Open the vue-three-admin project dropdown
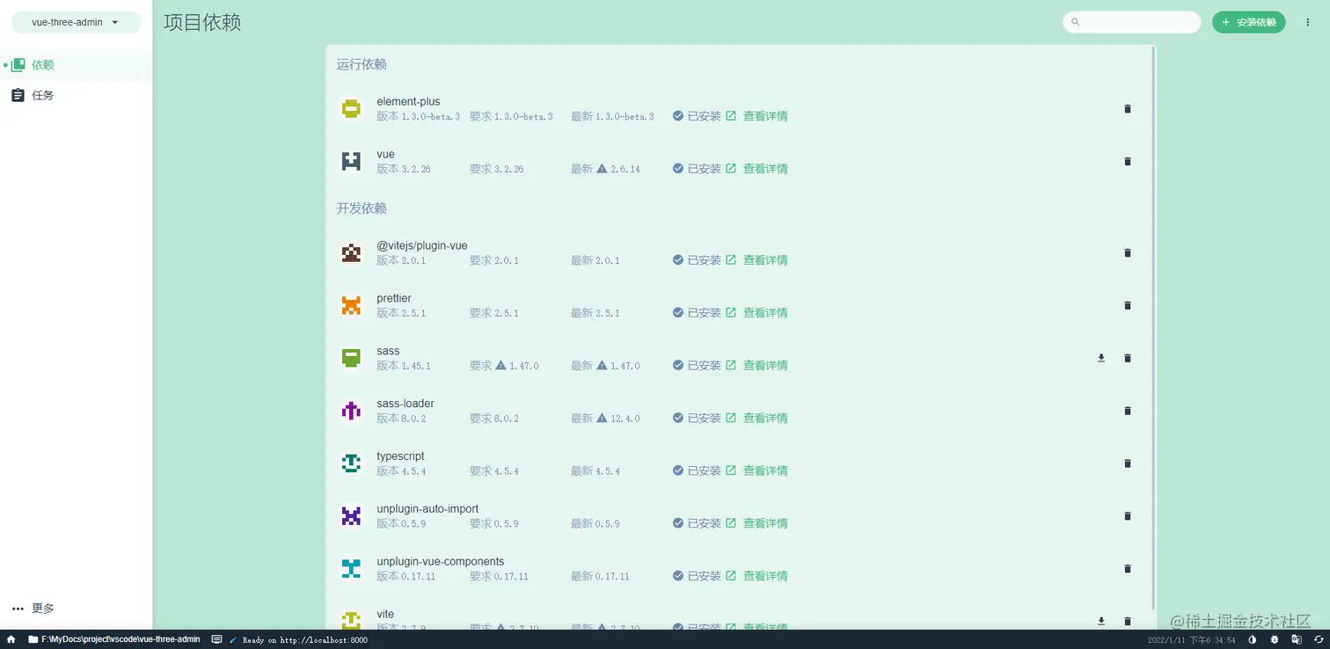Image resolution: width=1330 pixels, height=649 pixels. coord(75,22)
